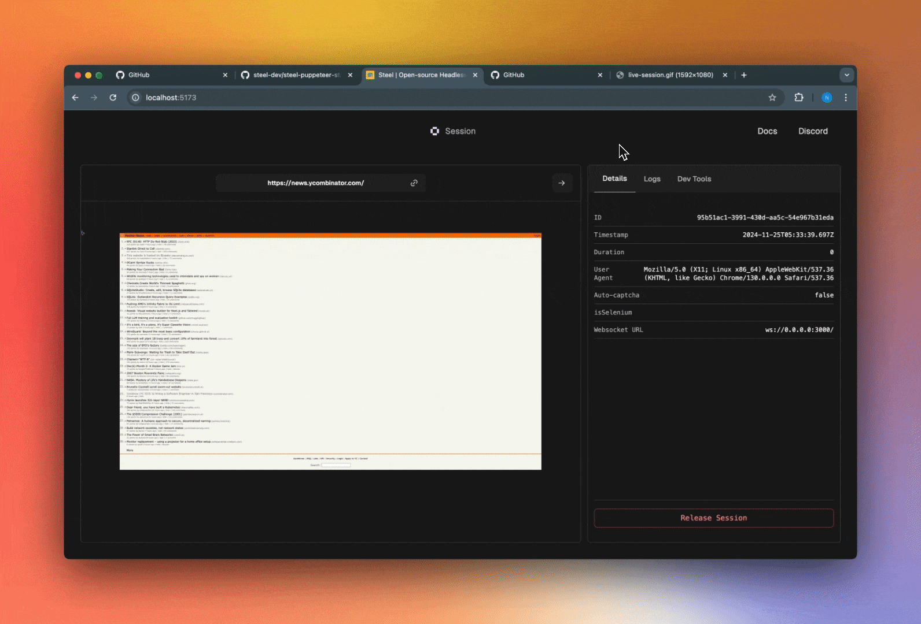View site information icon in address bar
The width and height of the screenshot is (921, 624).
135,98
